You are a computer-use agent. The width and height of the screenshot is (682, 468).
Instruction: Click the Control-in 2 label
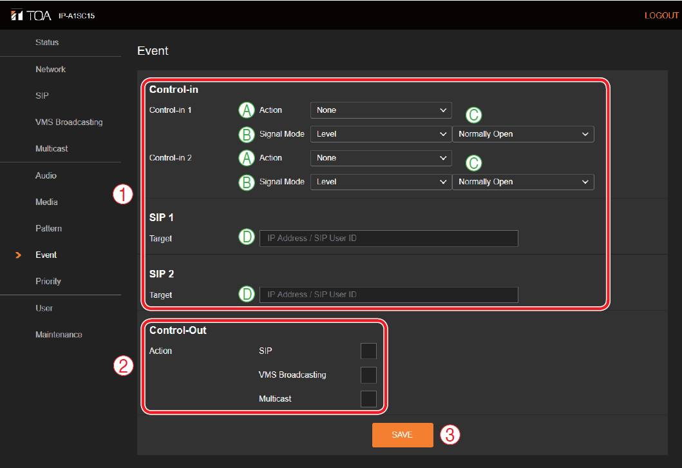171,158
